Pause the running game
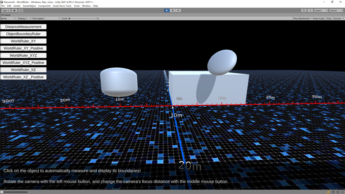 click(x=172, y=10)
